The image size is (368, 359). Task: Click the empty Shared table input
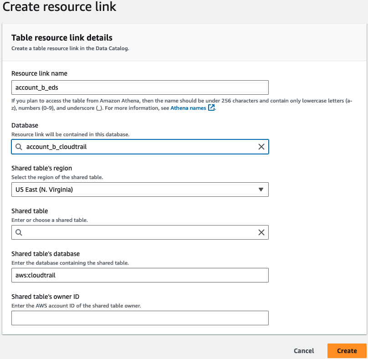pyautogui.click(x=140, y=232)
